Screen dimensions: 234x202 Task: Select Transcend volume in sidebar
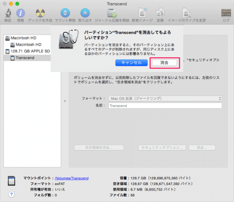coord(25,58)
